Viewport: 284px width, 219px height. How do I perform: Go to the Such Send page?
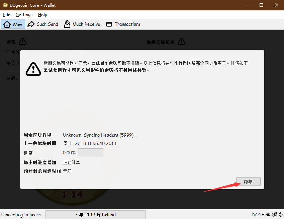pyautogui.click(x=43, y=24)
